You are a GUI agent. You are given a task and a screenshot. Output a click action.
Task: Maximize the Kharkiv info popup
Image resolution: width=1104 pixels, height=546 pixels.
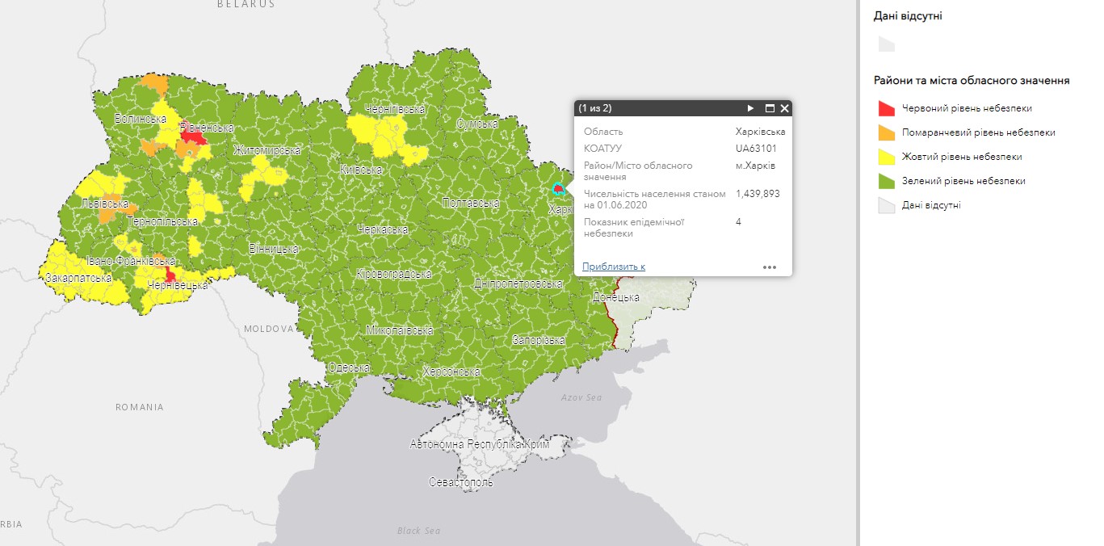tap(769, 108)
